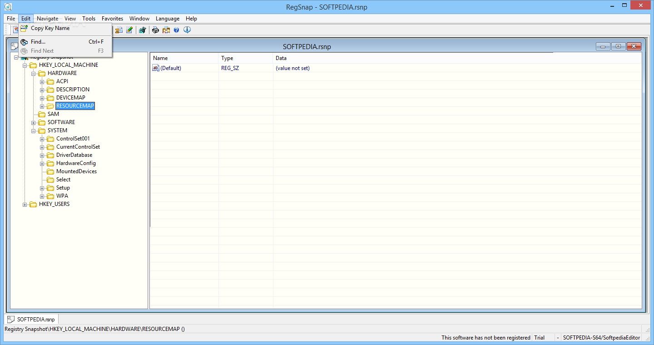Select the MountedDevices key label
654x345 pixels.
76,171
